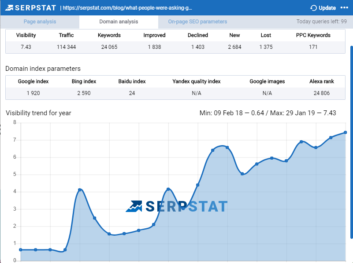The height and width of the screenshot is (263, 353).
Task: Click the y-axis label 8 on the chart
Action: (x=15, y=122)
